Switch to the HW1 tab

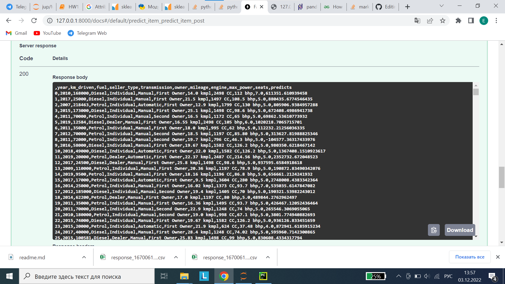69,7
